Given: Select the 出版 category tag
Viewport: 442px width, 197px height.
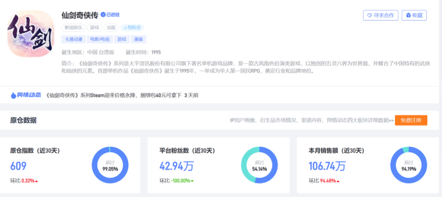Looking at the screenshot, I should tap(111, 28).
